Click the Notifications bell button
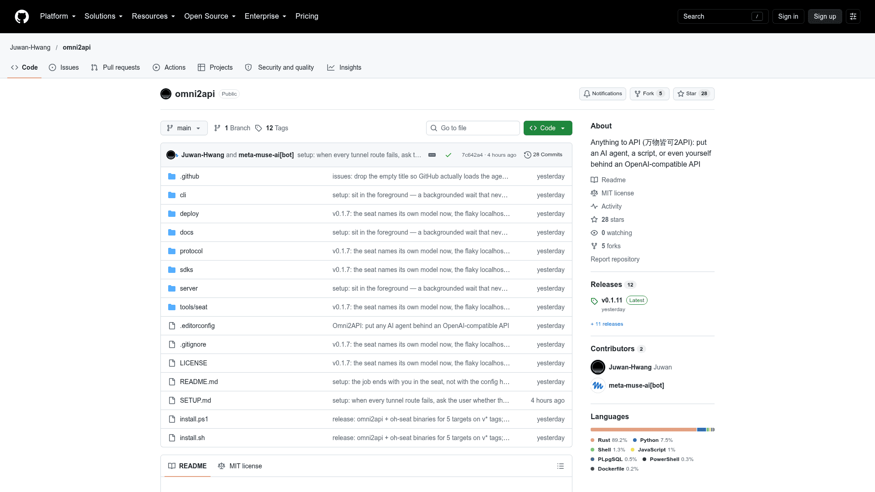The width and height of the screenshot is (875, 492). tap(602, 94)
